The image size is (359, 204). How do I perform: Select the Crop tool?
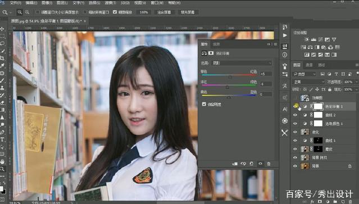(2, 58)
